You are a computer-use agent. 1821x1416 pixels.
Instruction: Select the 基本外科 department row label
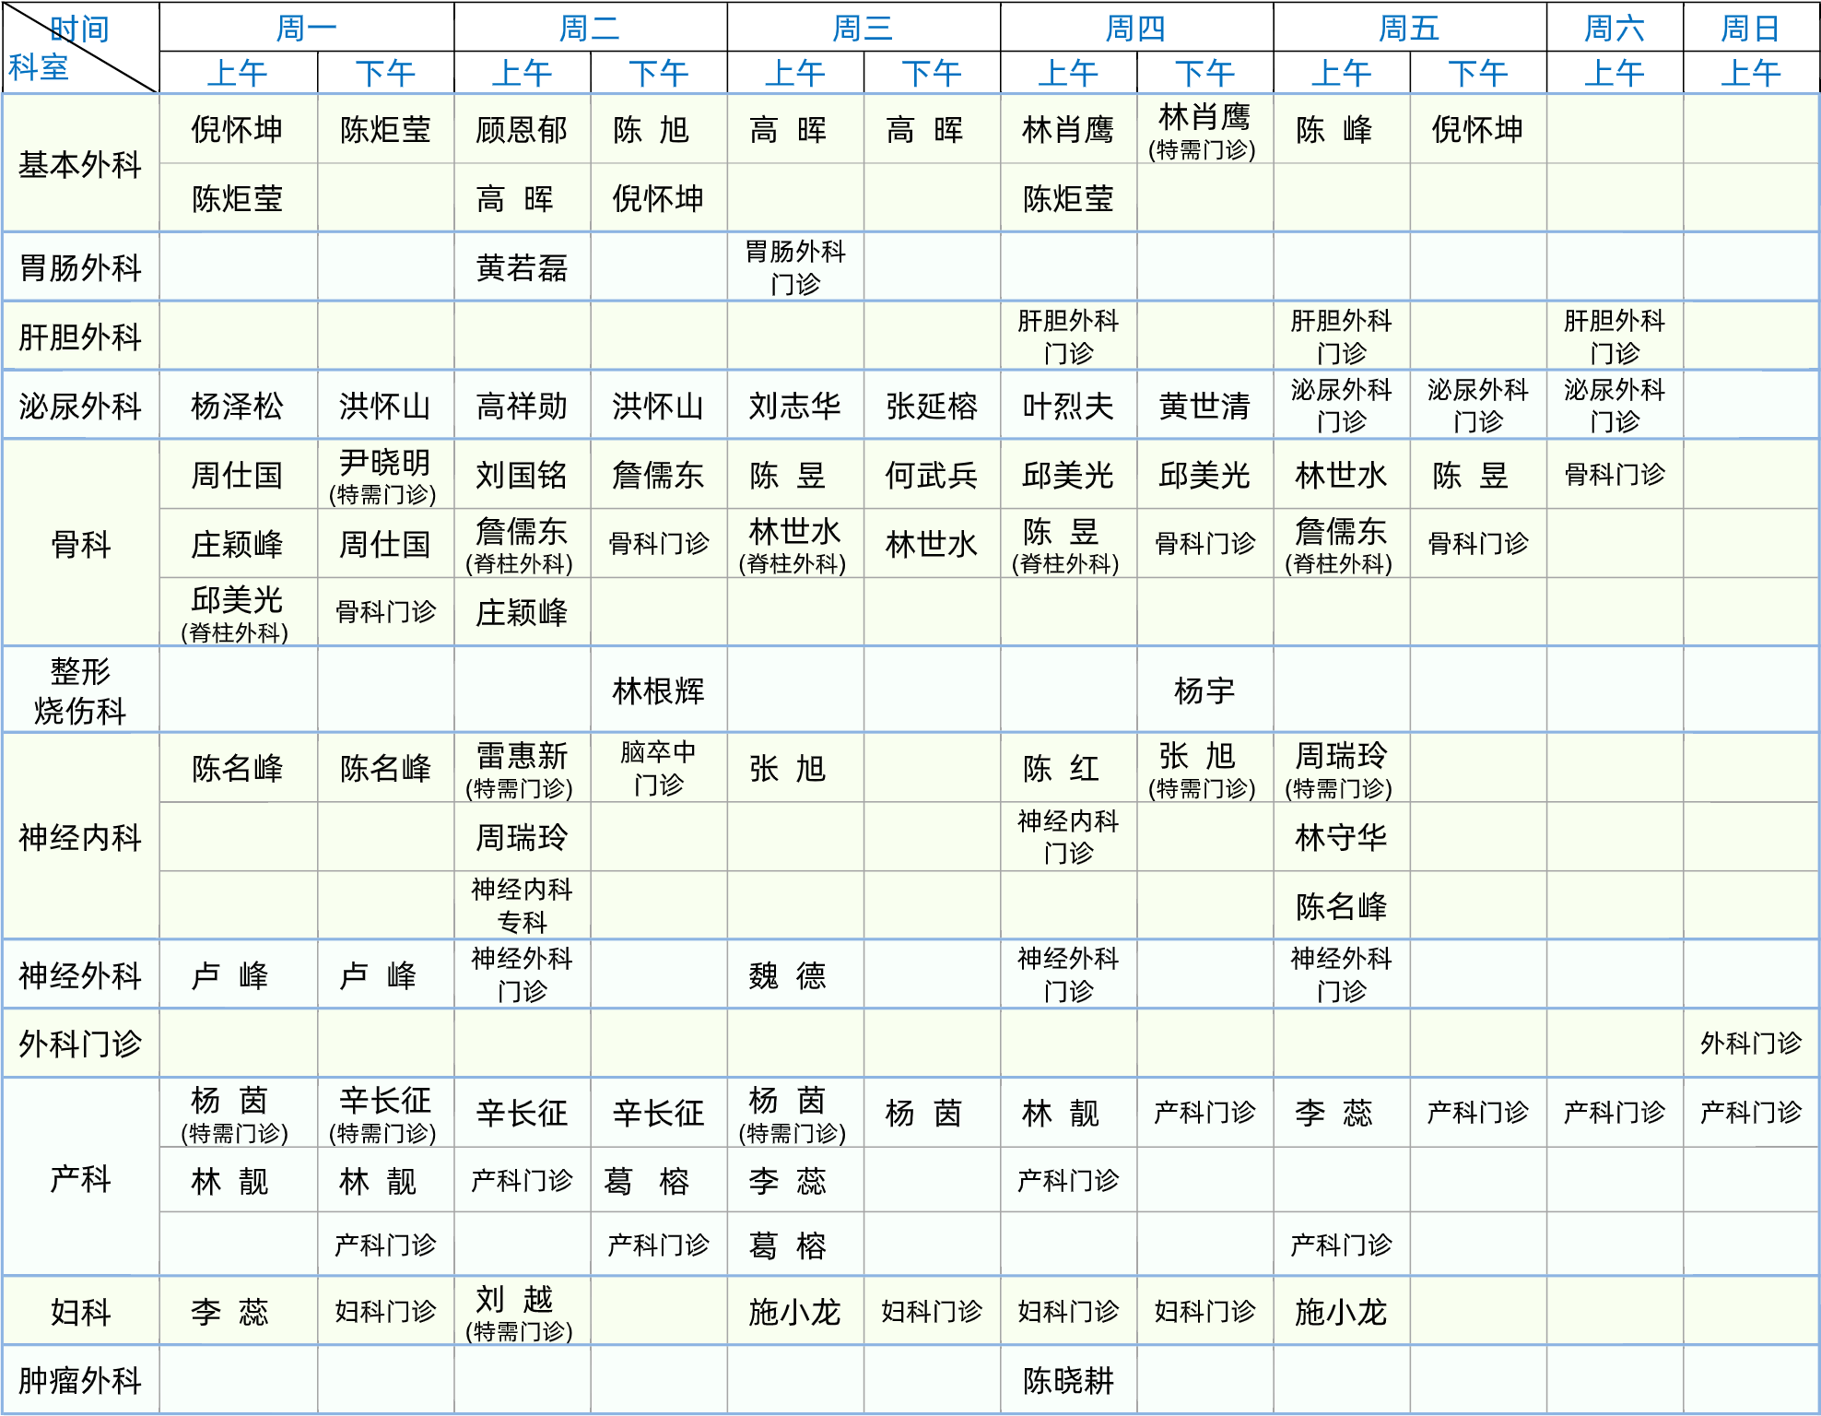coord(80,164)
